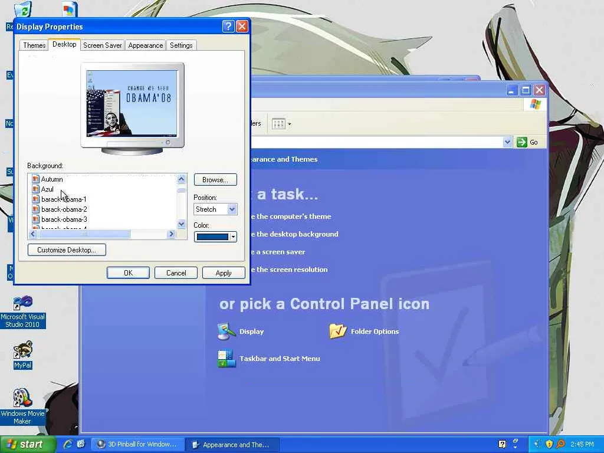
Task: Click the help question mark icon in taskbar
Action: [x=502, y=445]
